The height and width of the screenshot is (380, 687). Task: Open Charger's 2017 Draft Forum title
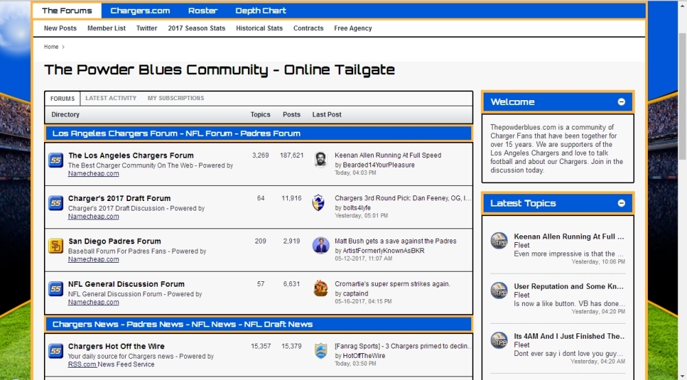click(x=119, y=198)
